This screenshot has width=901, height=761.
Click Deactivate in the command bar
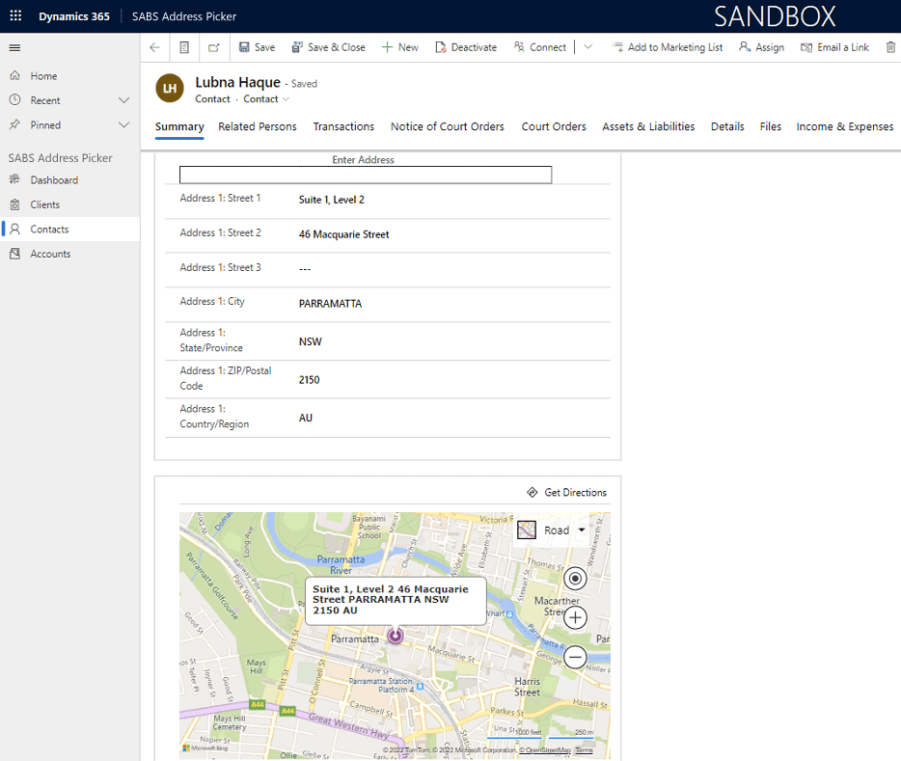466,47
